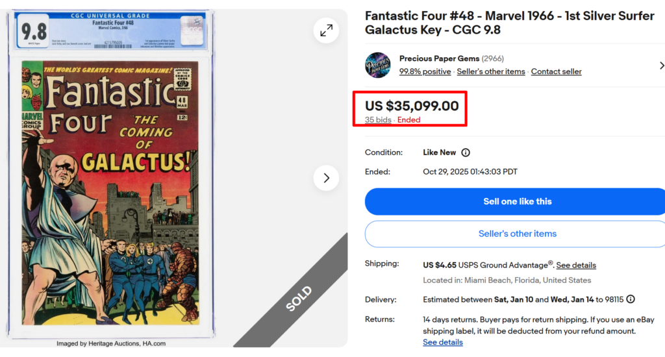This screenshot has width=665, height=357.
Task: Click the Contact seller link
Action: tap(556, 71)
